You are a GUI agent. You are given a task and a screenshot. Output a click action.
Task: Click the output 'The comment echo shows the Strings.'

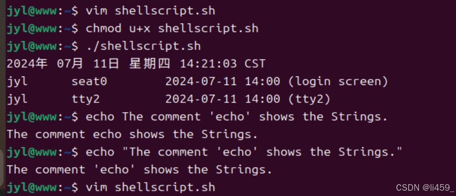pyautogui.click(x=132, y=135)
